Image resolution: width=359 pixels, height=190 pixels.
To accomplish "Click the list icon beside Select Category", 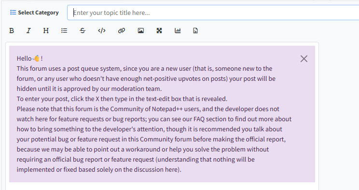I will 13,13.
